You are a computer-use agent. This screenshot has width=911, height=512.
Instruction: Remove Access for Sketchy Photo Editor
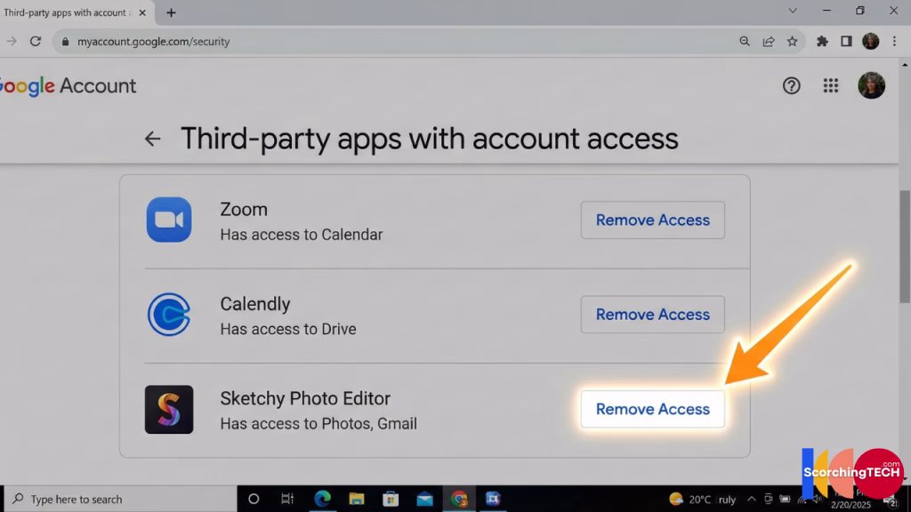point(652,409)
